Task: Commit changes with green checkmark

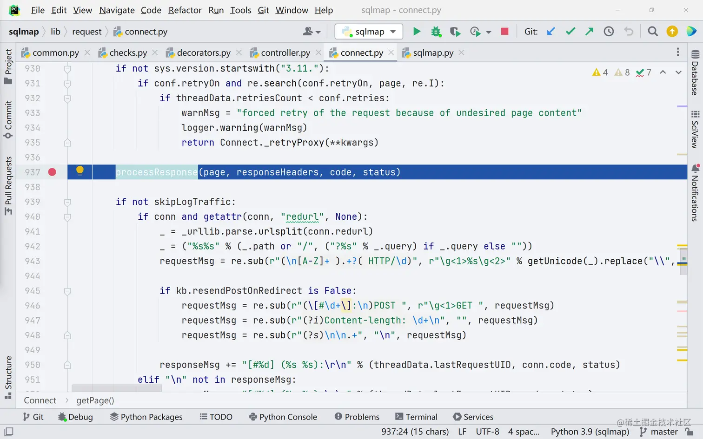Action: tap(570, 32)
